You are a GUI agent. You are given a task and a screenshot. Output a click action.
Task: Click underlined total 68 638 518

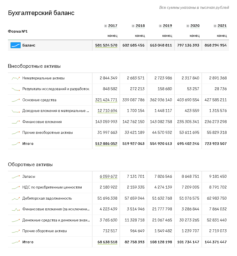[107, 242]
